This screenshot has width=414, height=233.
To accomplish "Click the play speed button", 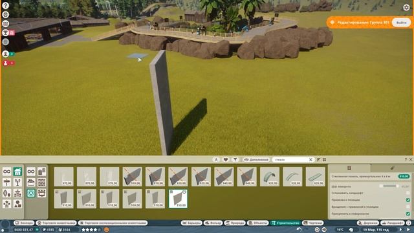I will 401,230.
